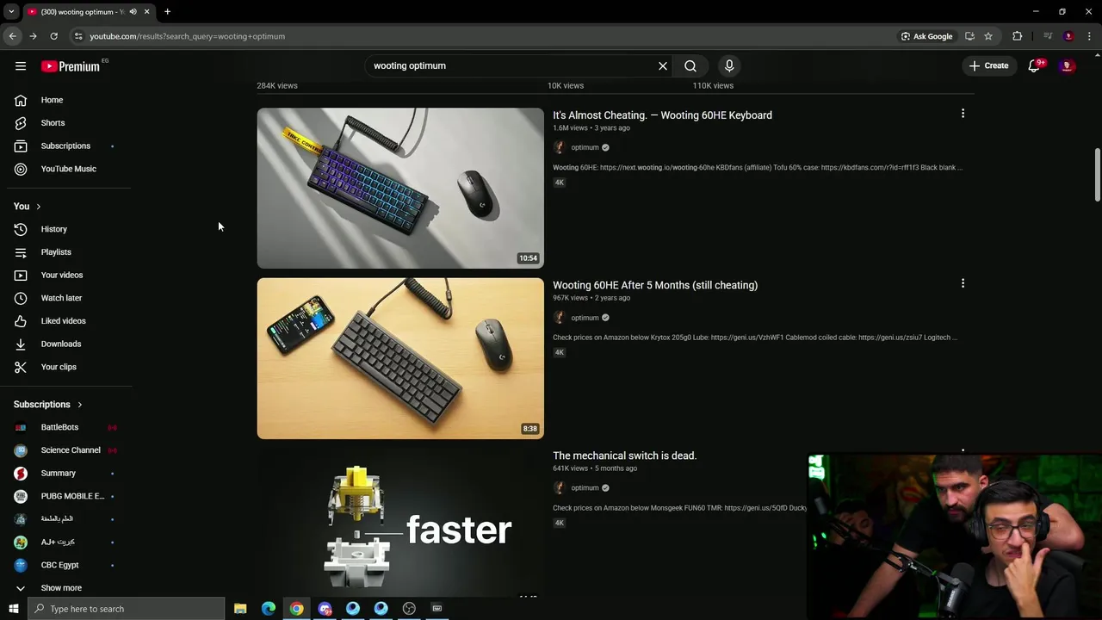This screenshot has width=1102, height=620.
Task: Click the Create button
Action: pos(988,65)
